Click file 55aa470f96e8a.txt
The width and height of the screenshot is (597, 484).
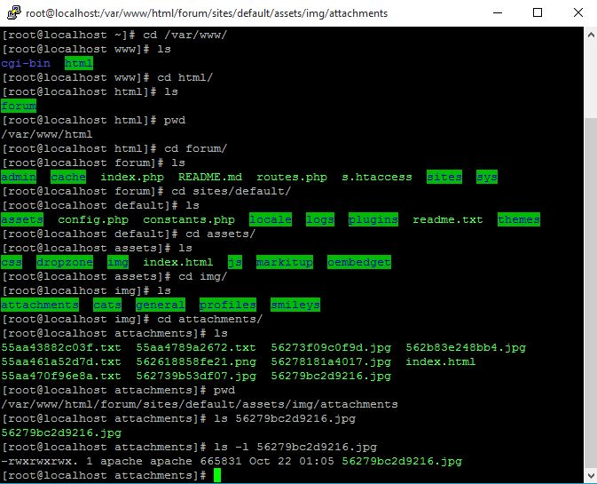(61, 376)
